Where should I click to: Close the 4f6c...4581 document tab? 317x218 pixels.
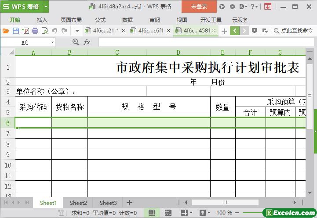click(214, 31)
